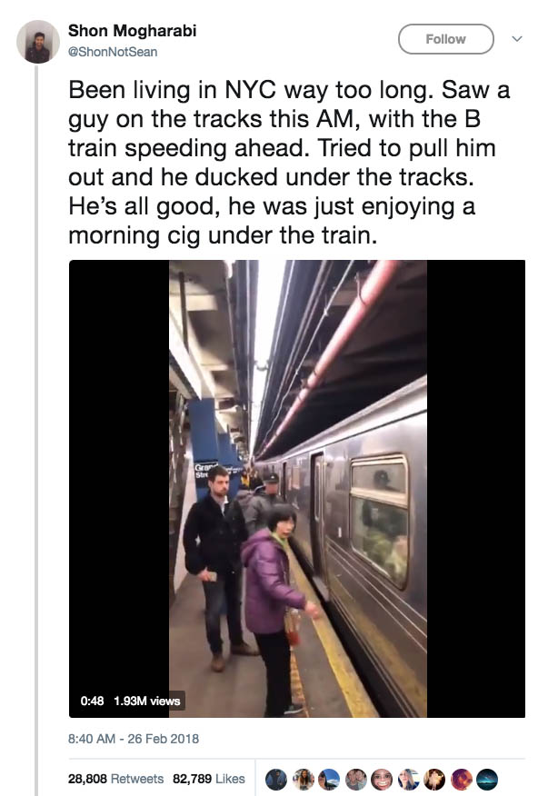The width and height of the screenshot is (538, 796).
Task: Click the tweet text about the B train
Action: click(289, 163)
